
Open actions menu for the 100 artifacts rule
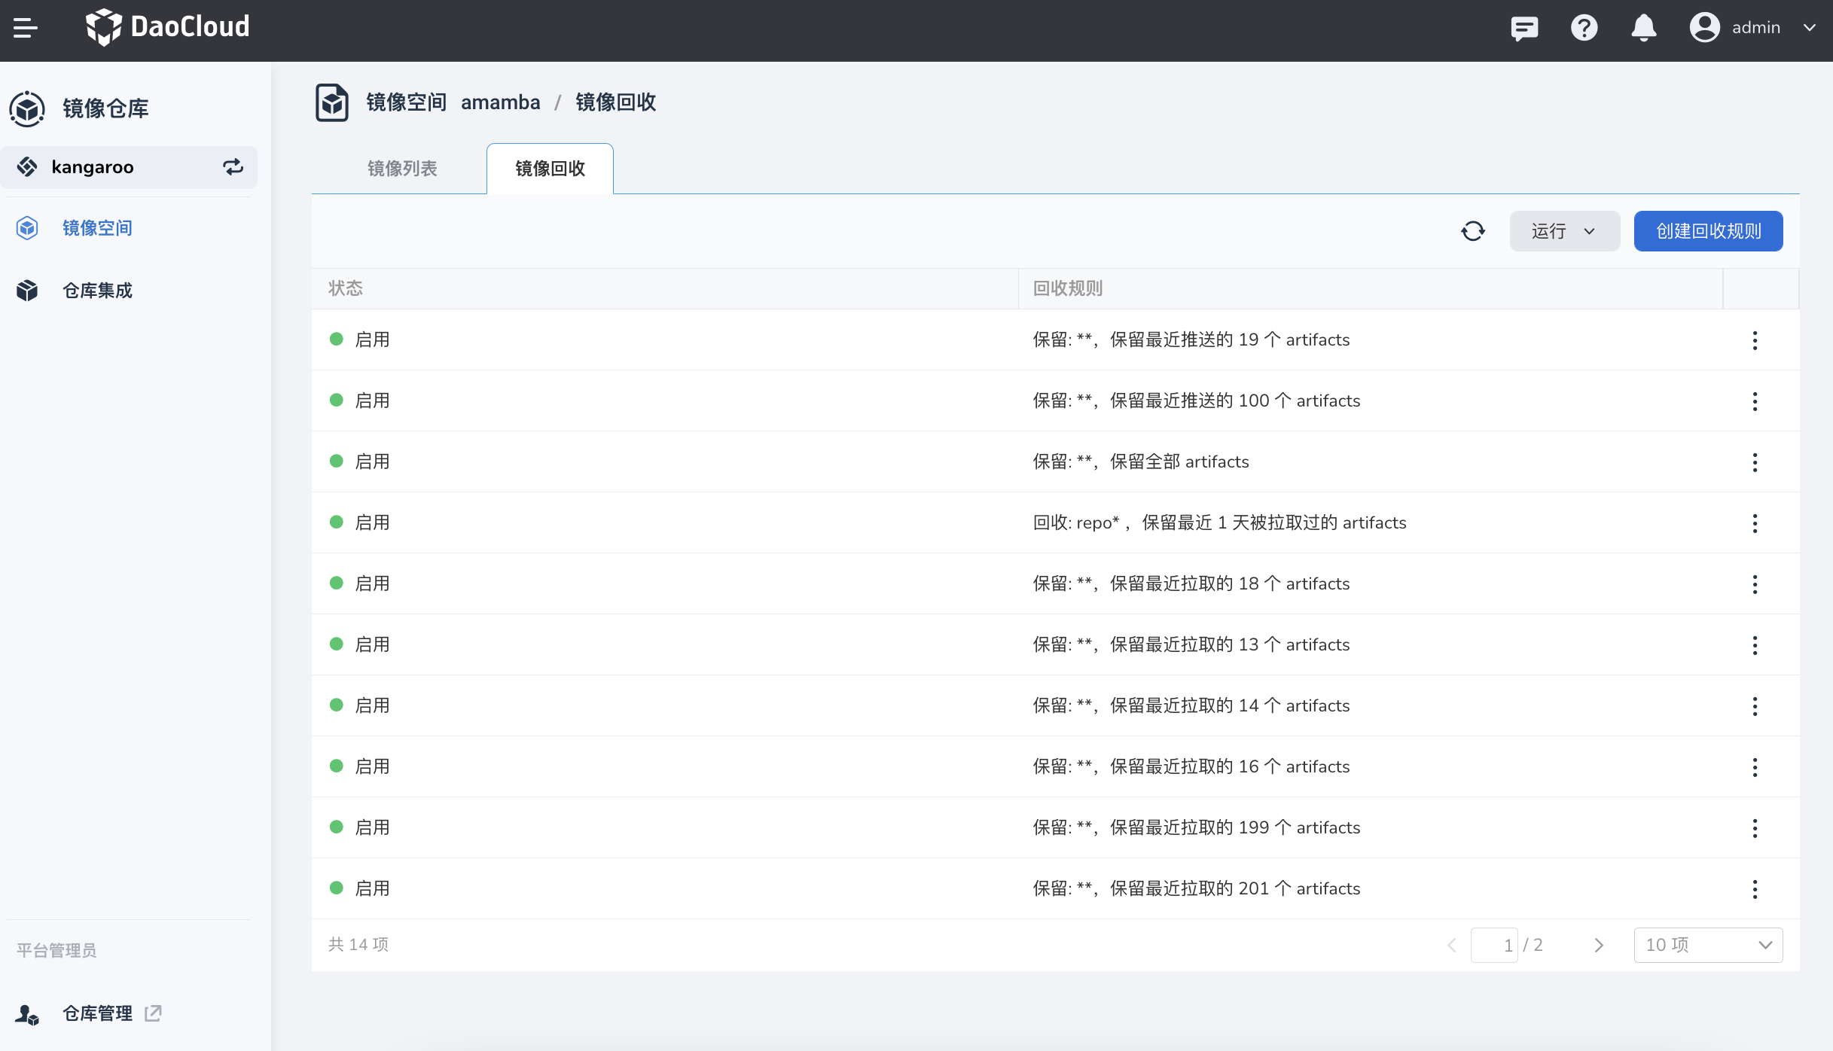[1755, 401]
